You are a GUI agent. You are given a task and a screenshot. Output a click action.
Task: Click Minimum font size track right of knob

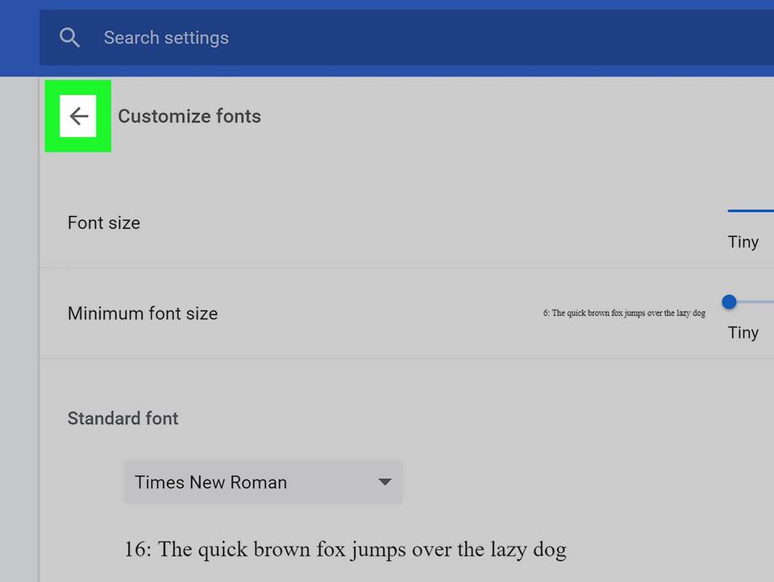point(758,302)
